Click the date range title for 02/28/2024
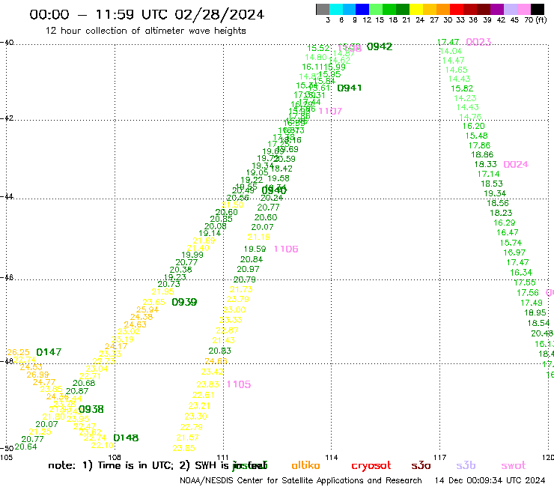This screenshot has height=487, width=554. coord(147,14)
